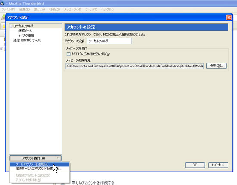Open ヘルプ(H) menu in Thunderbird window
The width and height of the screenshot is (237, 185).
coord(107,9)
